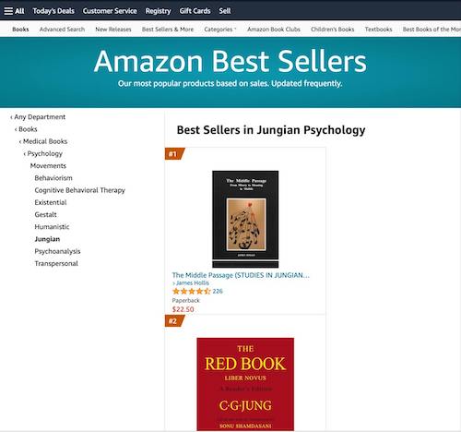Open Today's Deals menu item
Viewport: 461px width, 432px height.
coord(53,11)
